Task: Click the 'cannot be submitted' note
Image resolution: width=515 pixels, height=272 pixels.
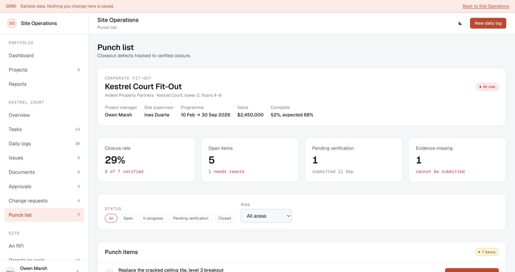Action: tap(440, 172)
